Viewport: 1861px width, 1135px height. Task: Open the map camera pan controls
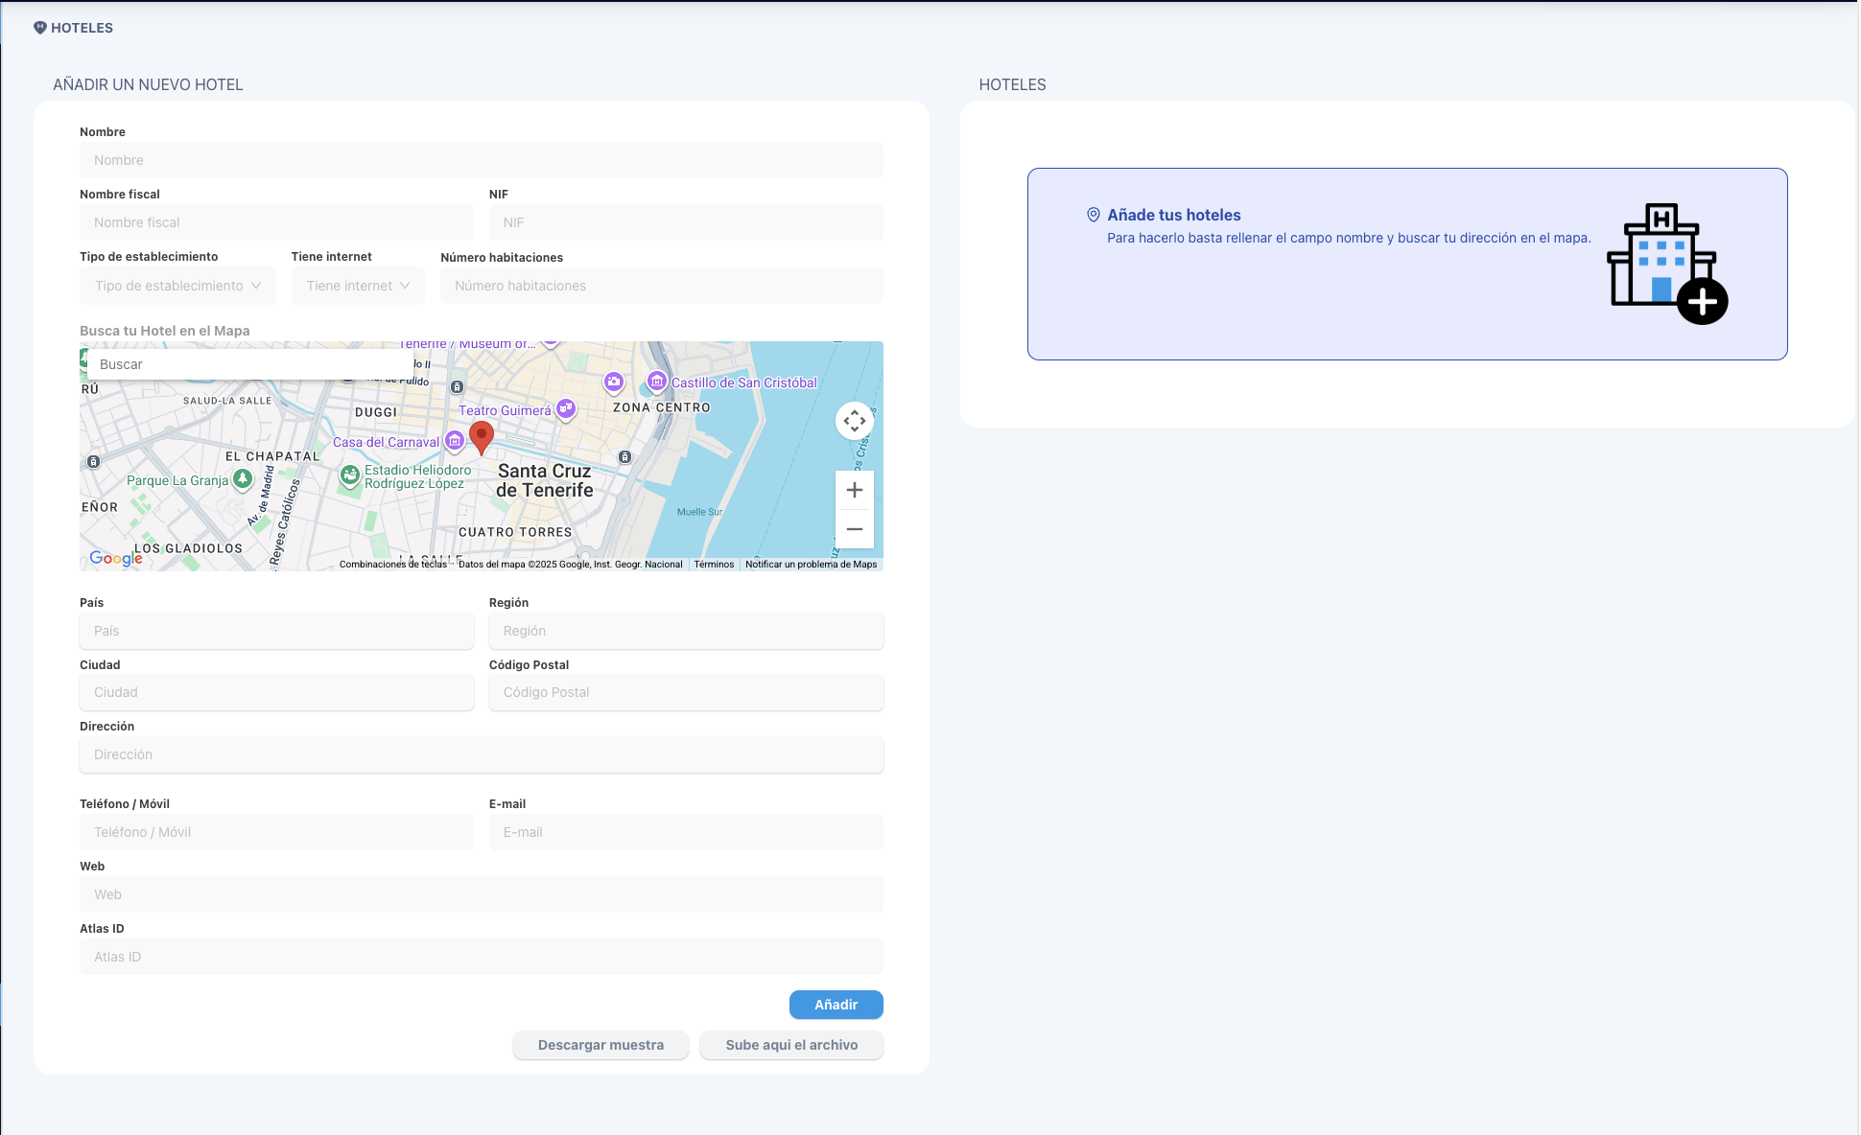[855, 421]
